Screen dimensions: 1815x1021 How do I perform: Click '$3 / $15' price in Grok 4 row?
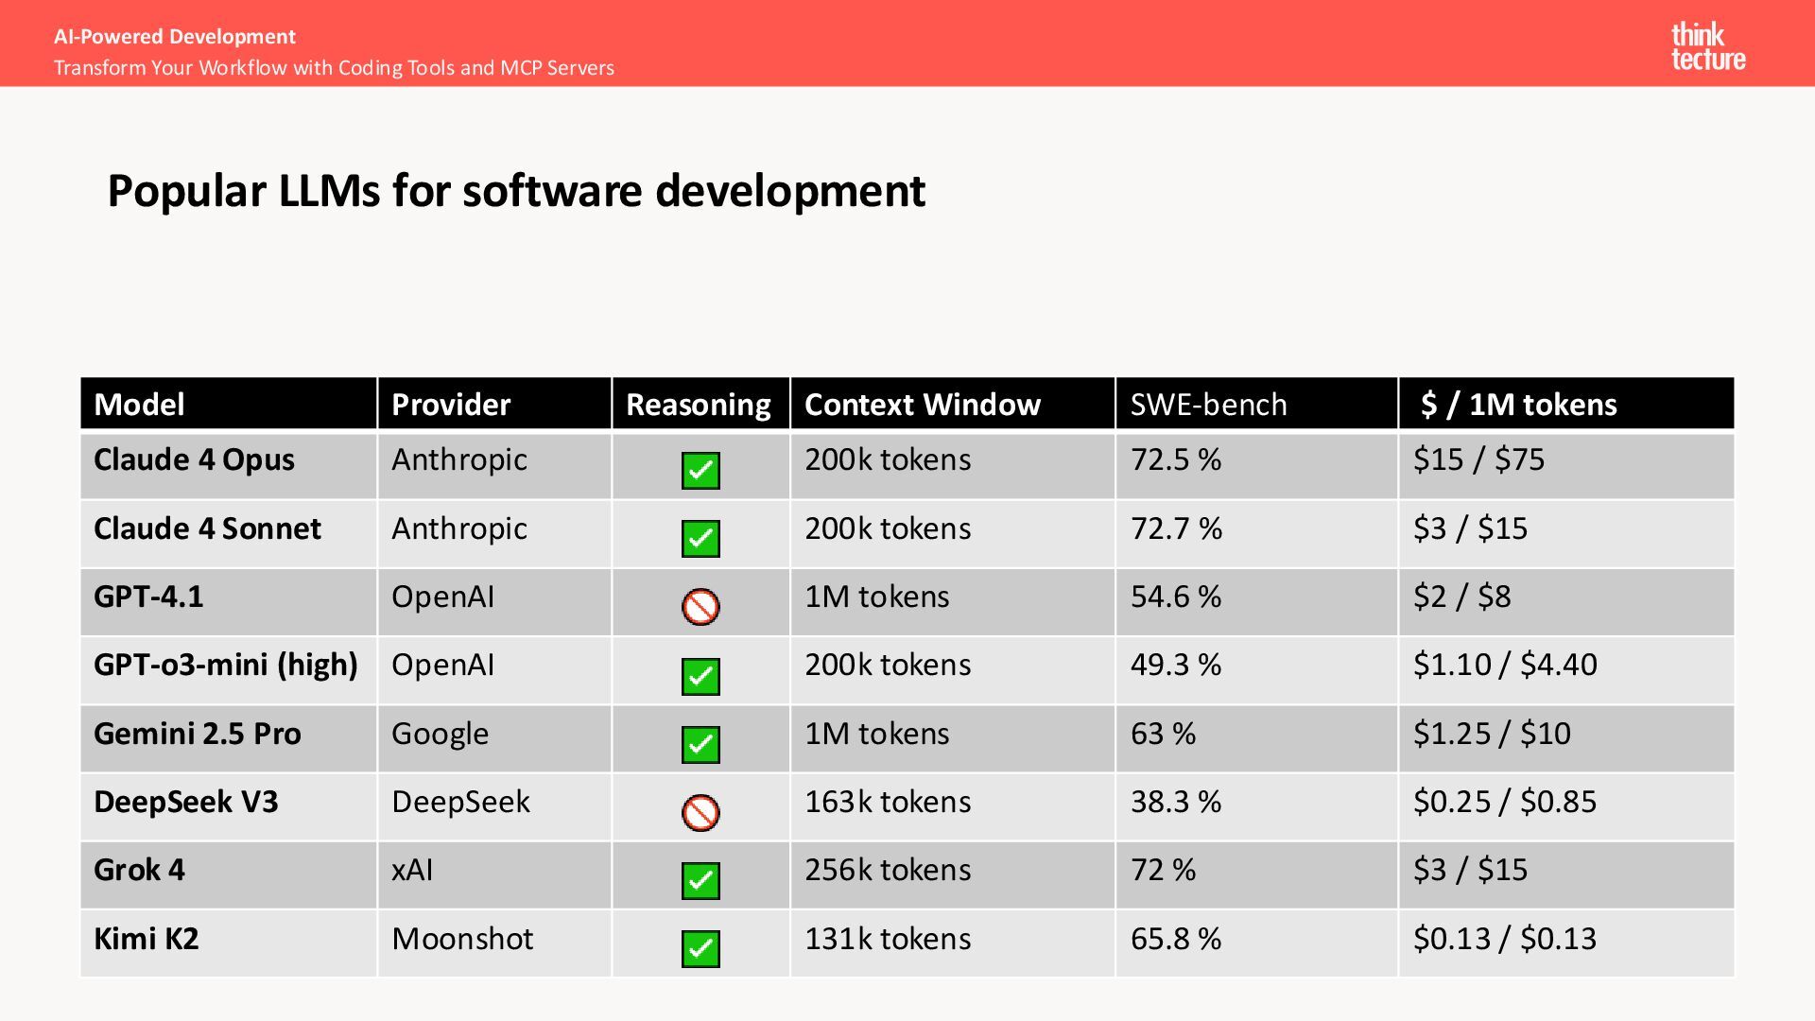(1471, 870)
